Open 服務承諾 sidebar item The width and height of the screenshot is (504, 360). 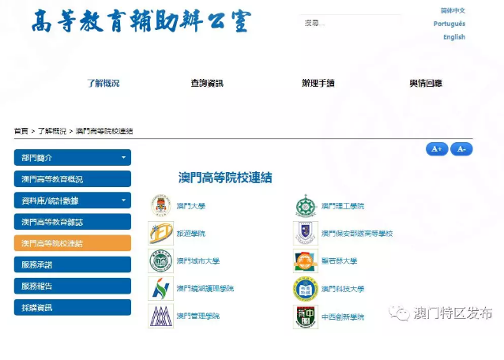73,264
